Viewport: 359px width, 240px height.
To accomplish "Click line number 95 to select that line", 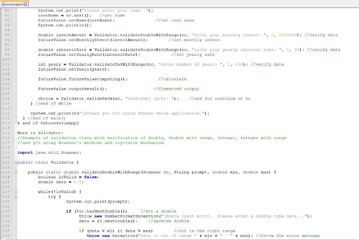I will [6, 35].
